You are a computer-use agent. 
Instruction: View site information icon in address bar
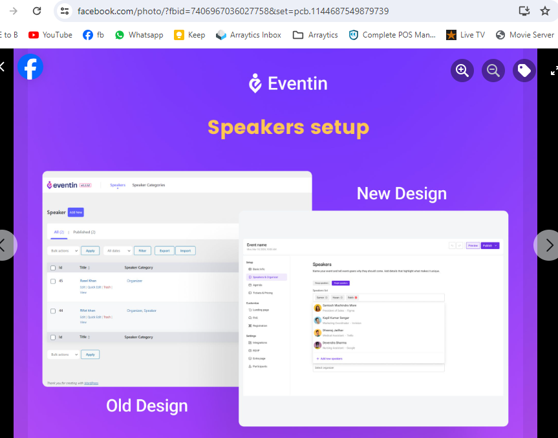click(x=65, y=11)
